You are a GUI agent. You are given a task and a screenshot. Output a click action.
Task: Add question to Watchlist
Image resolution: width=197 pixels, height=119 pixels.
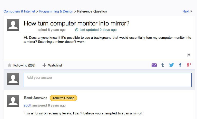(x=52, y=65)
